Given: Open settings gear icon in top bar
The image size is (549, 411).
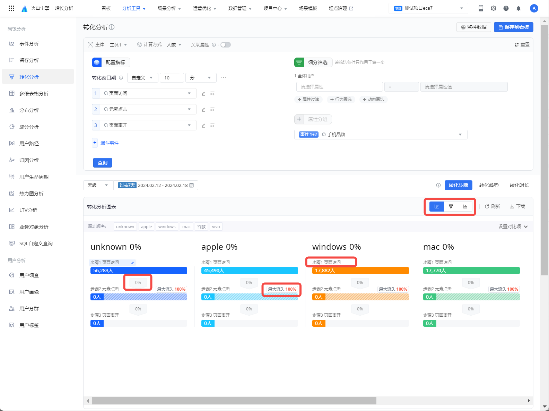Looking at the screenshot, I should [493, 8].
